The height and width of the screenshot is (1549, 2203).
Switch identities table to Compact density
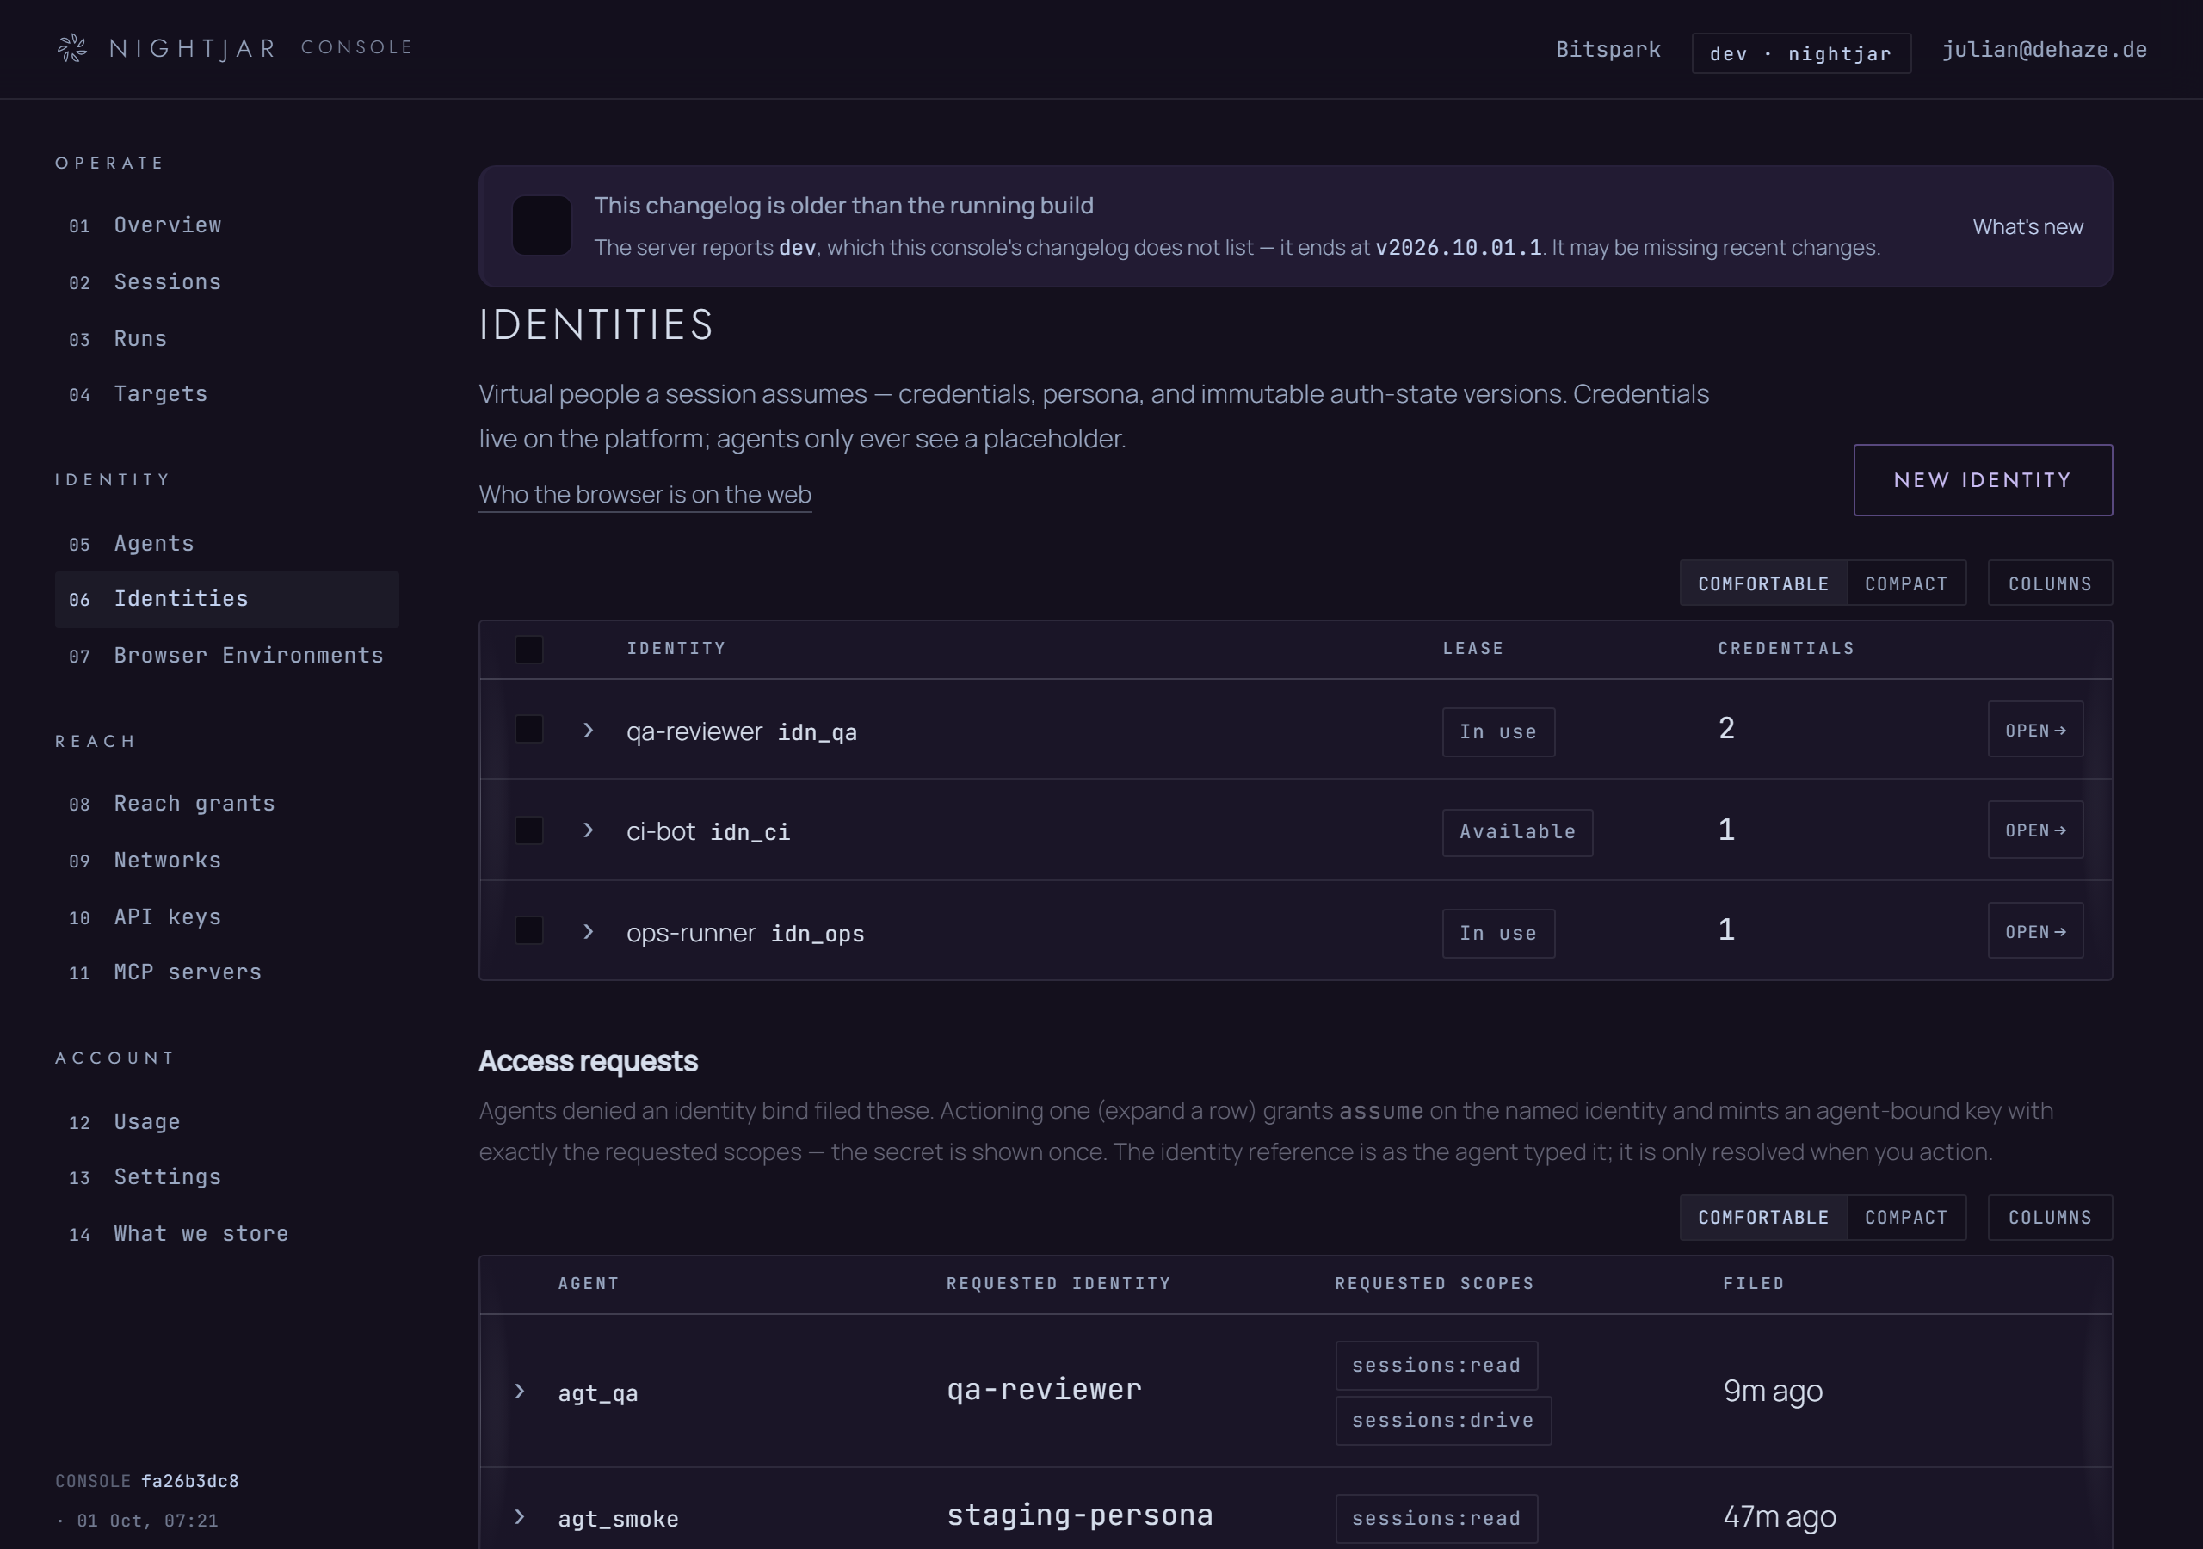[1905, 583]
